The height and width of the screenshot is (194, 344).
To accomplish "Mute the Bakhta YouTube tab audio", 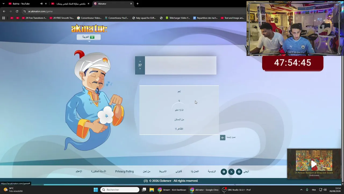I will click(41, 4).
